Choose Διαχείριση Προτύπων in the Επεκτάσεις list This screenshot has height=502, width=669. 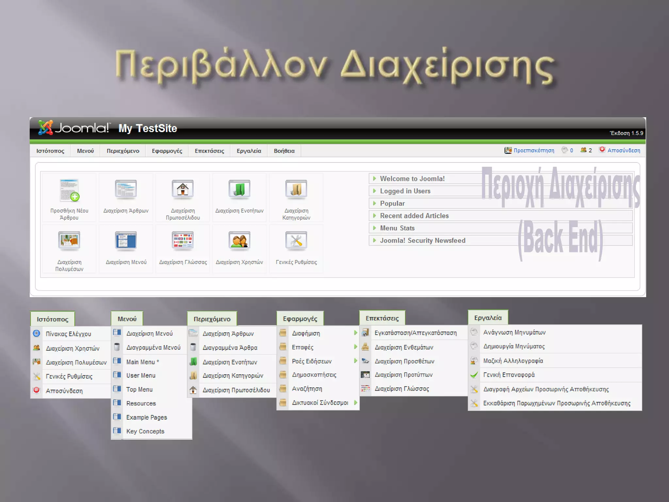point(403,375)
